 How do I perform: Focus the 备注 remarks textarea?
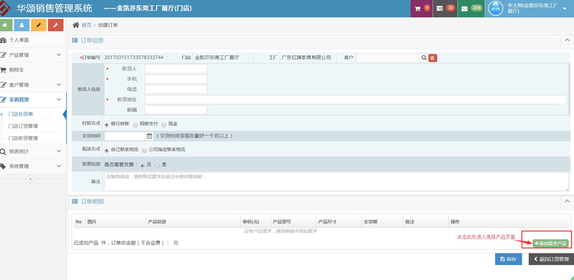point(337,181)
